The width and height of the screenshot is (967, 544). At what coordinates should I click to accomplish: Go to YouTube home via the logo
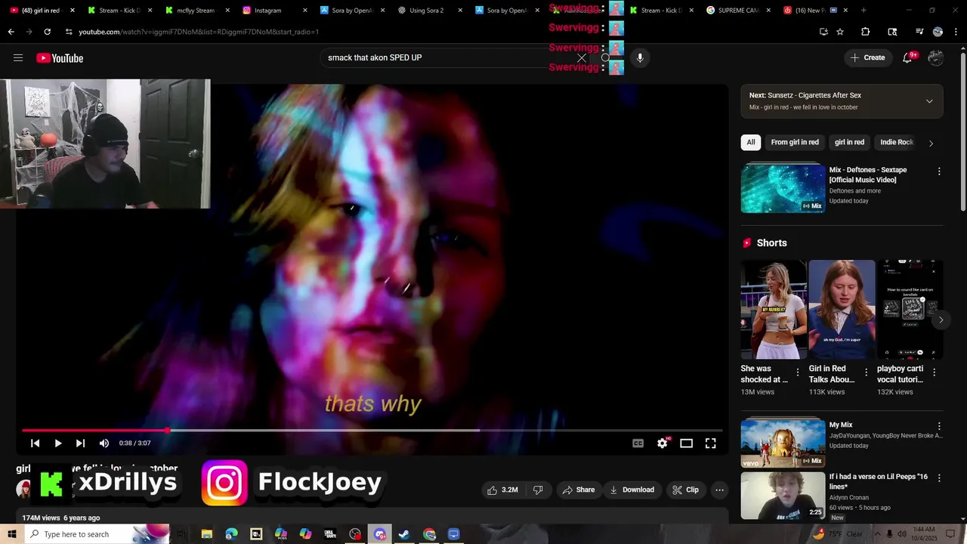click(60, 58)
